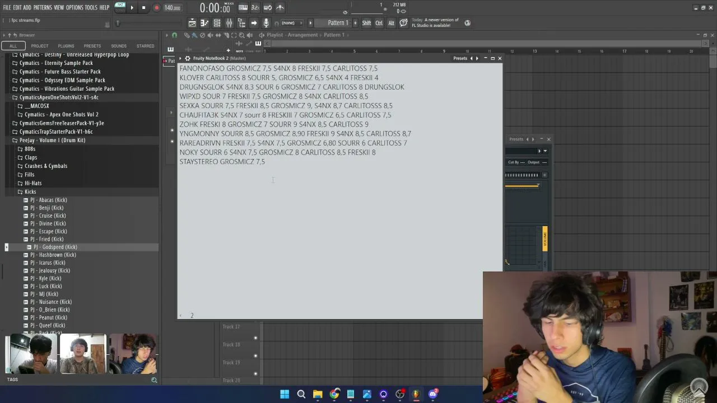Open the PATTERNS menu

point(43,8)
